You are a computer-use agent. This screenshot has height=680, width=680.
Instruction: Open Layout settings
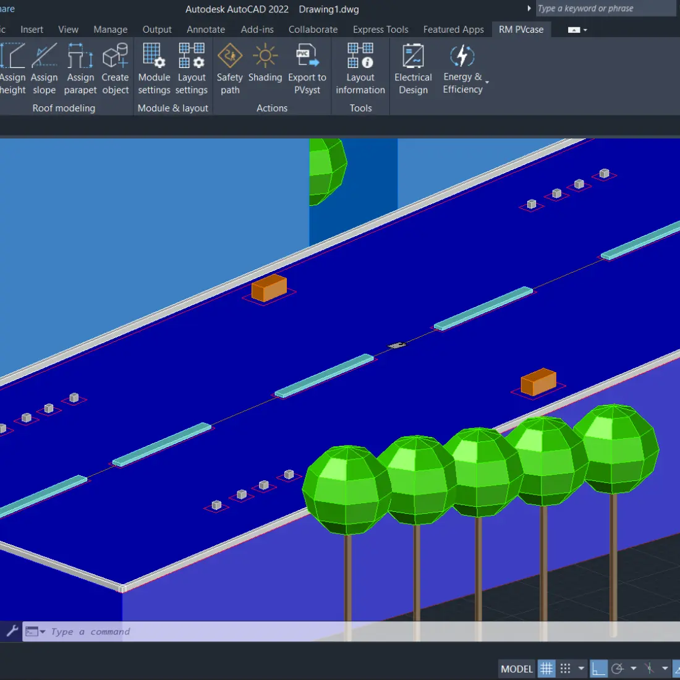pyautogui.click(x=192, y=69)
